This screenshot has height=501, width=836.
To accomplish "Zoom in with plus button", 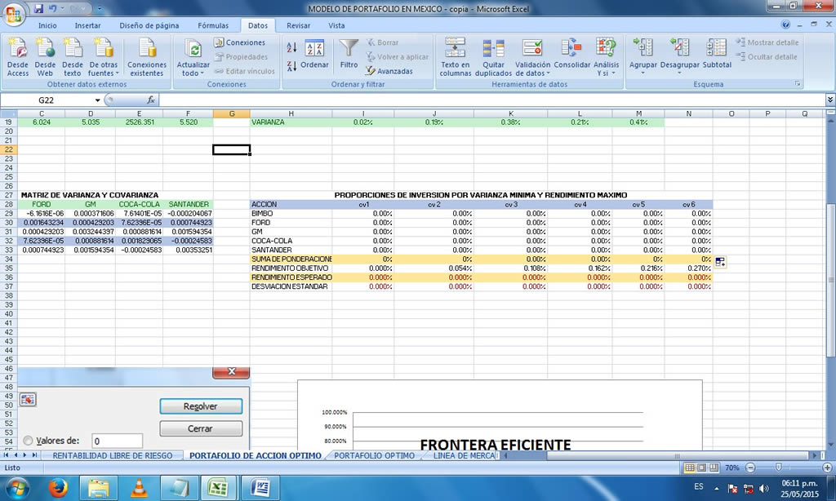I will point(828,468).
